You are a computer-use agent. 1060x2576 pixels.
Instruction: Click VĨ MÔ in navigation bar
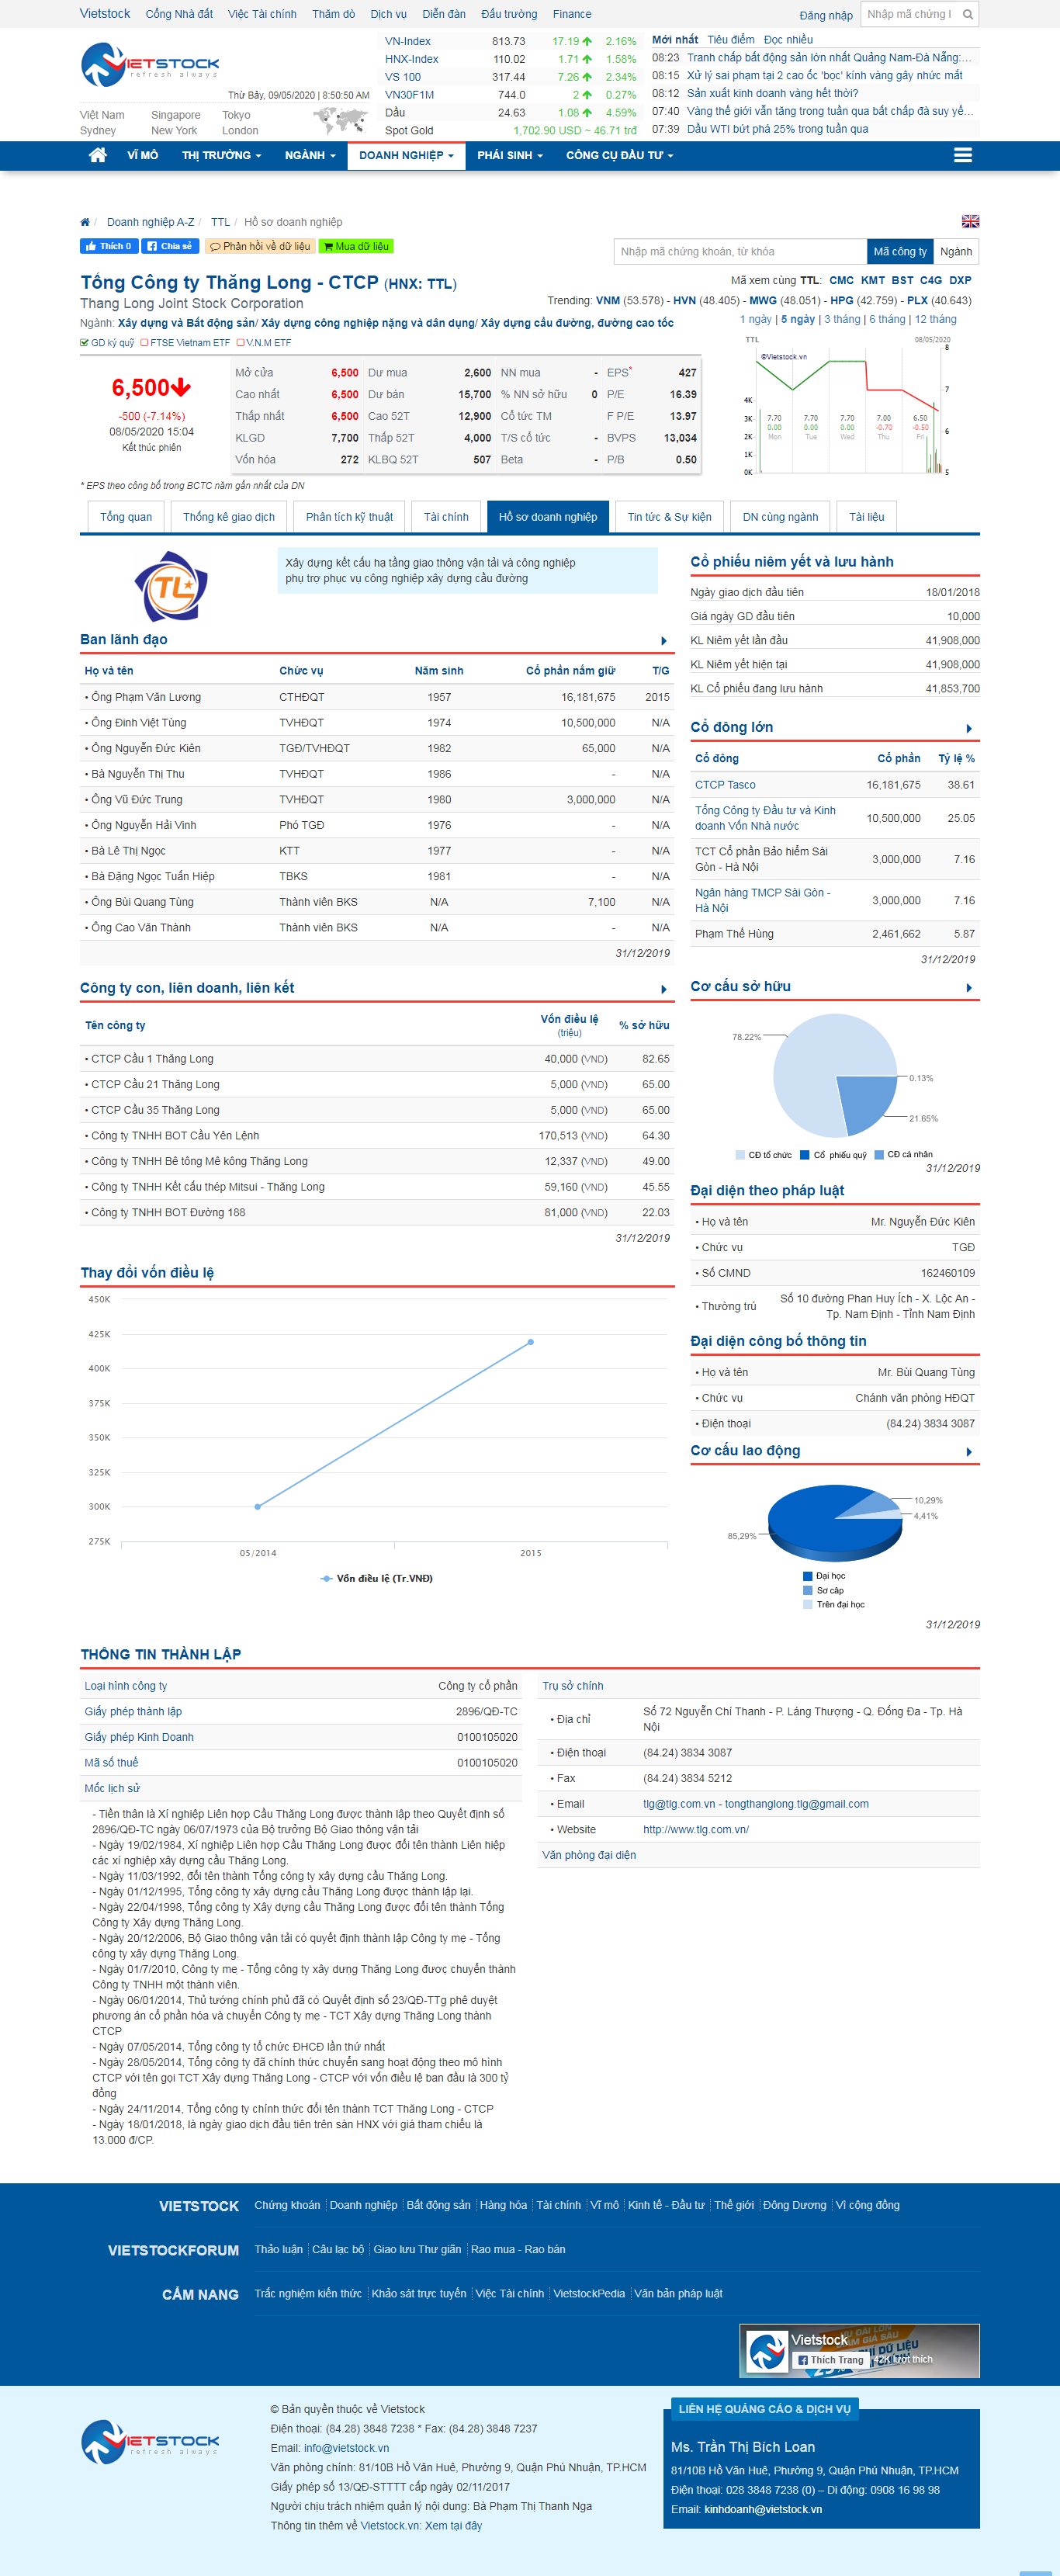tap(142, 155)
